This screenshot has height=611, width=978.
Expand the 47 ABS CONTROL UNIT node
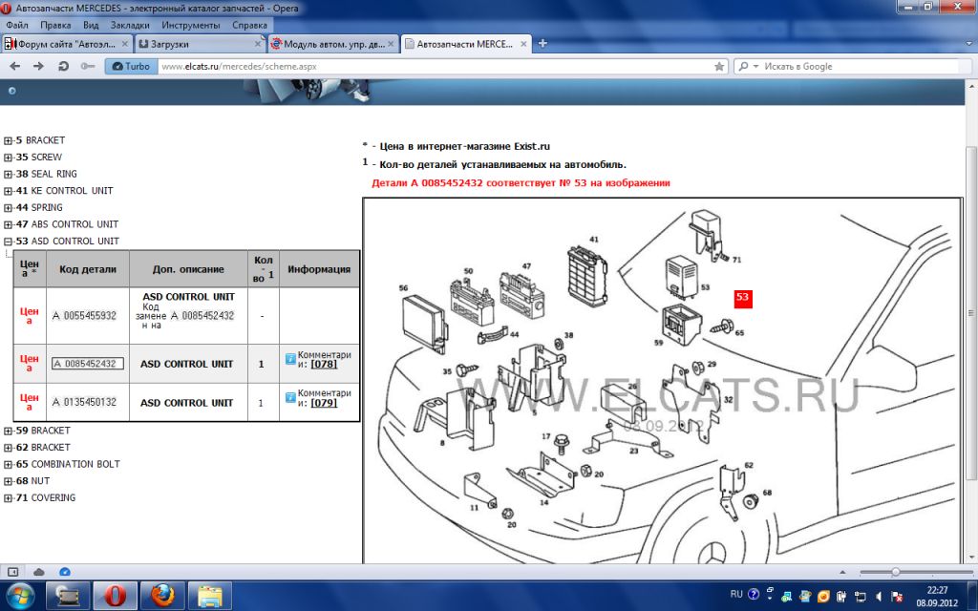pos(8,225)
